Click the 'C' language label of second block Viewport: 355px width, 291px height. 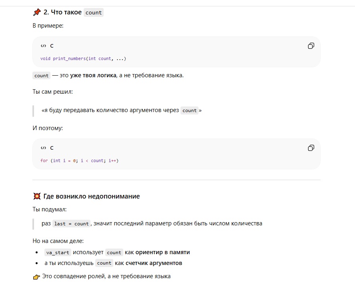pos(52,148)
